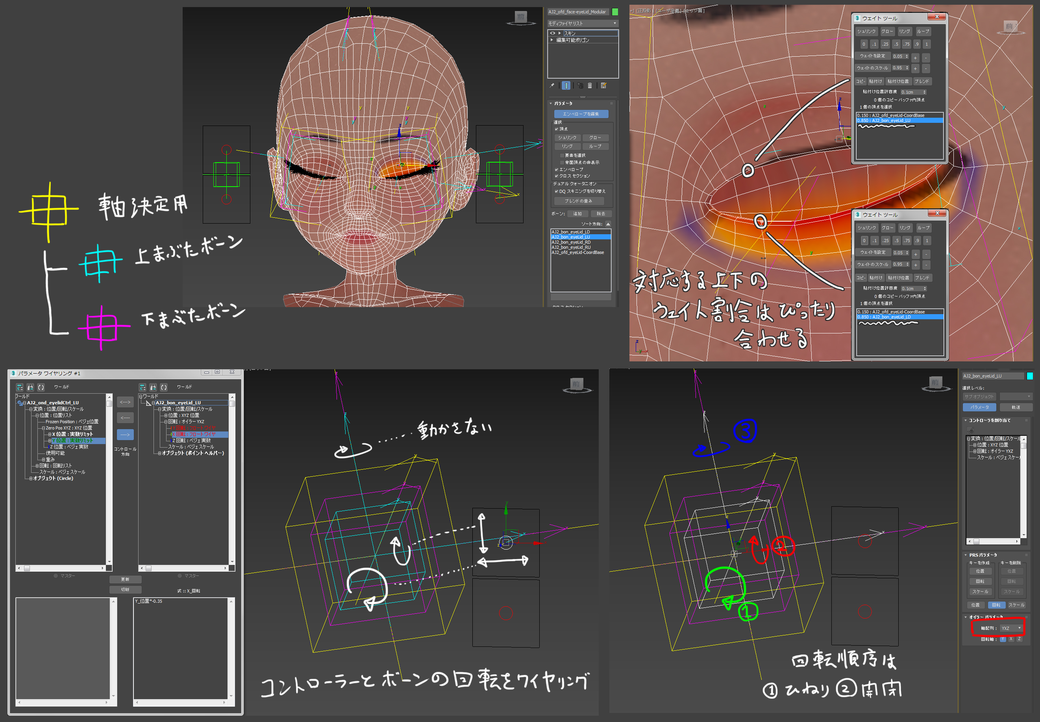Click the plus next to Scale Weight in the lower Weight Tool
The height and width of the screenshot is (722, 1040).
[916, 265]
